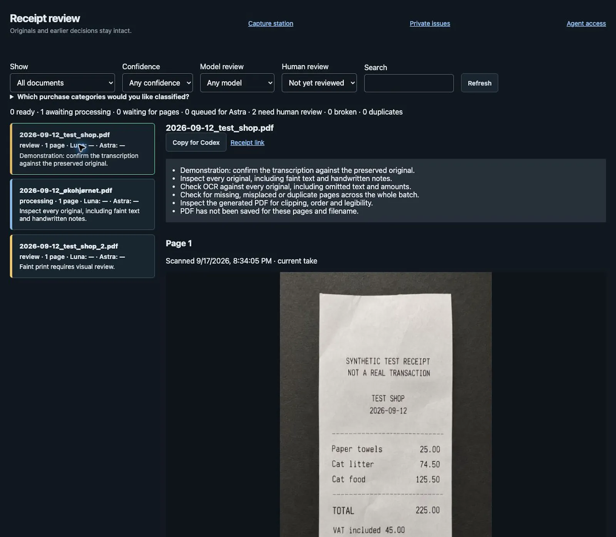Click the scanned receipt image

386,404
